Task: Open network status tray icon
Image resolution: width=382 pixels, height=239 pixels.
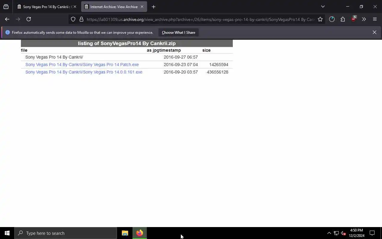Action: [x=336, y=233]
